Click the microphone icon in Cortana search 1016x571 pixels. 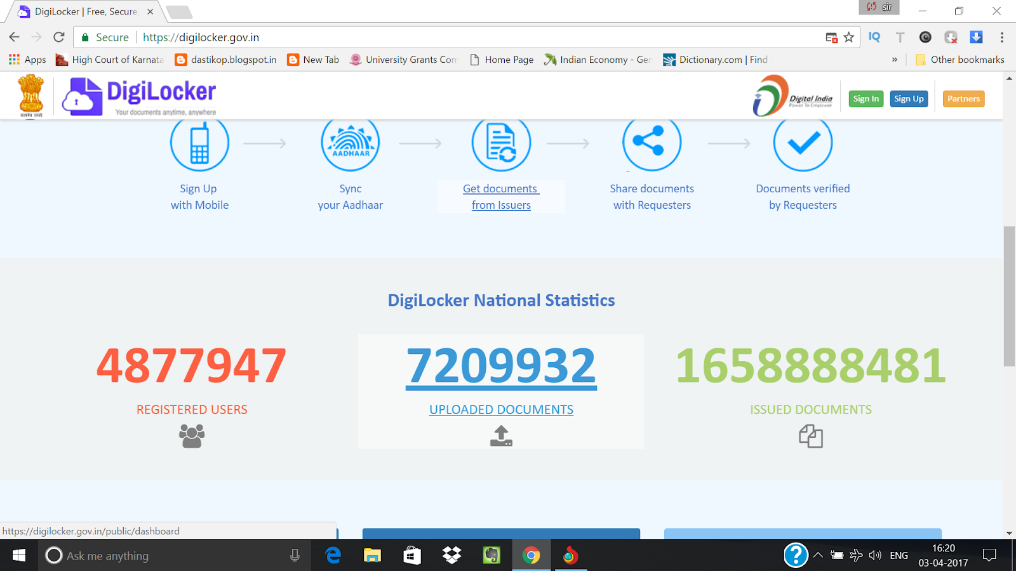point(295,556)
